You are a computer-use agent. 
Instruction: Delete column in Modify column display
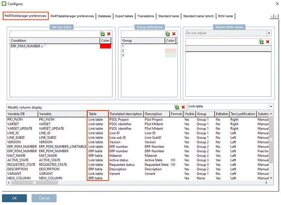pos(183,107)
